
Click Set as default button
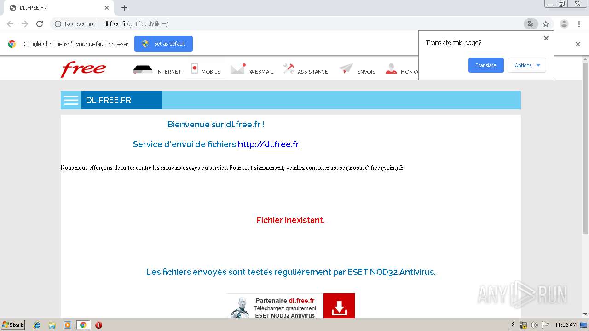click(163, 44)
